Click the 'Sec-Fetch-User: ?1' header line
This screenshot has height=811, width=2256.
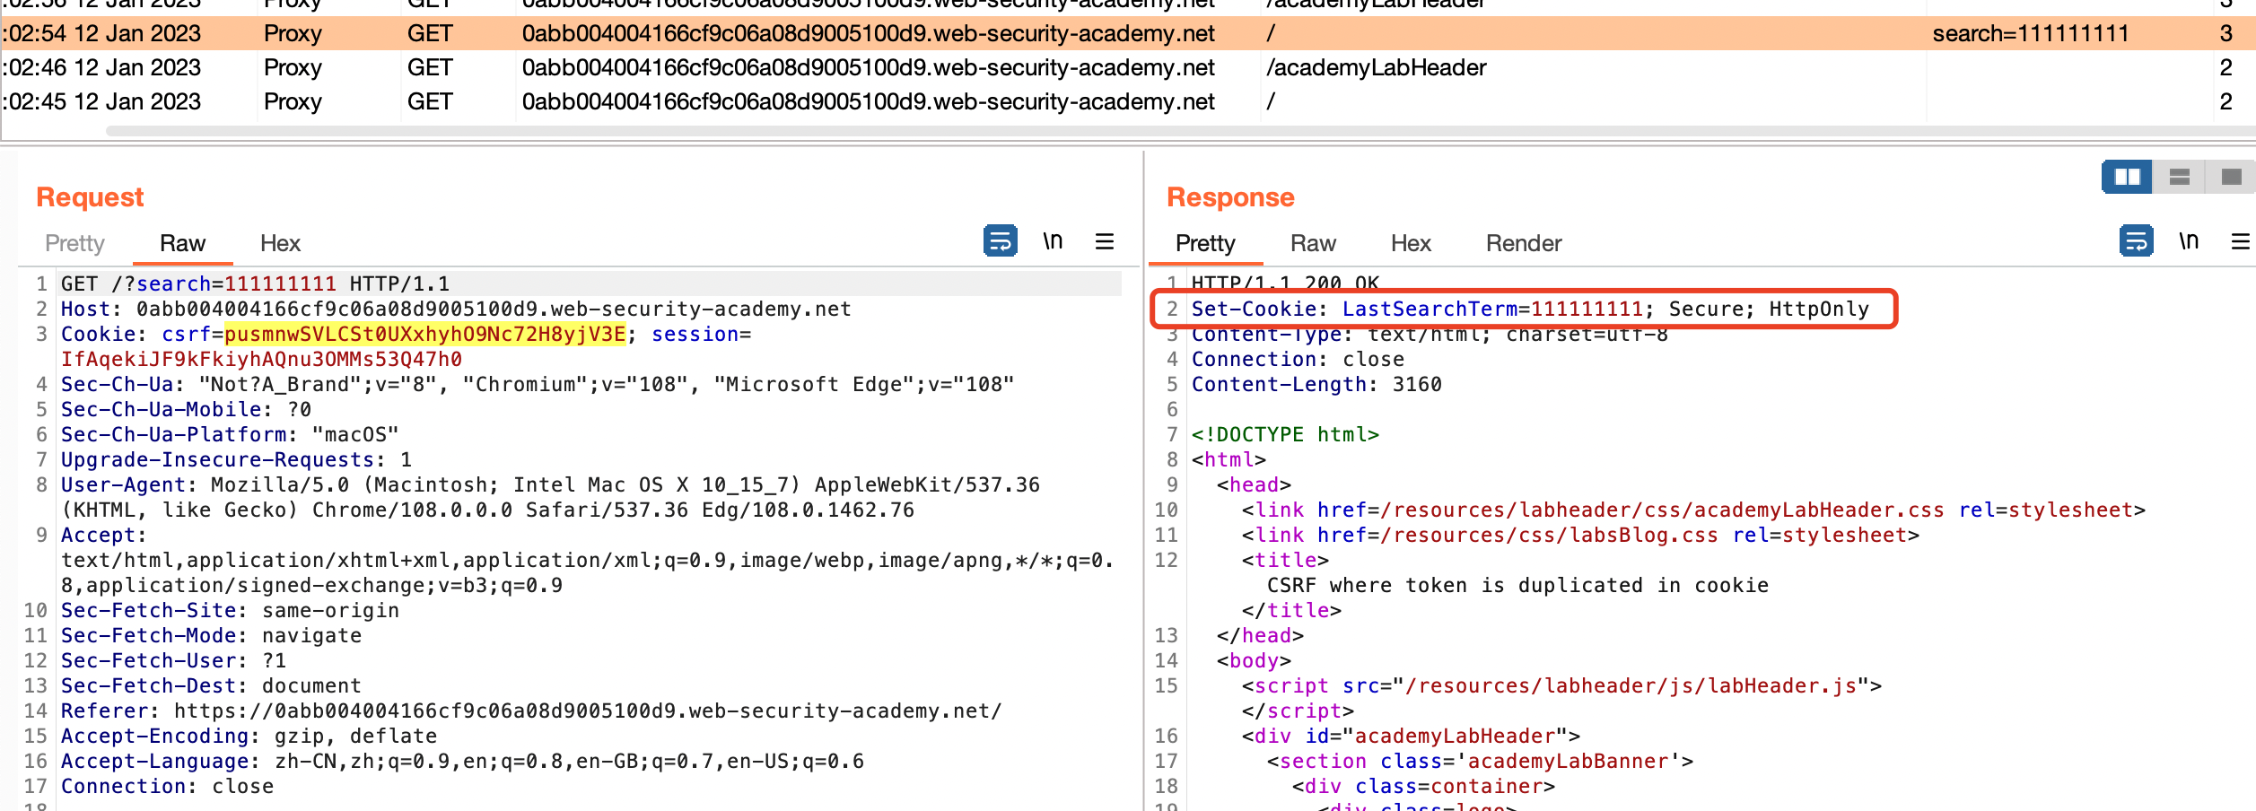[173, 660]
